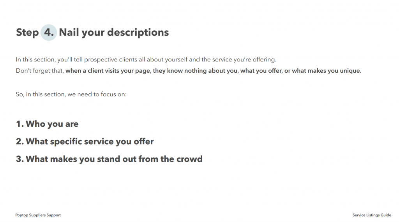Select list item "What specific service you offer"
The height and width of the screenshot is (222, 399).
point(90,142)
